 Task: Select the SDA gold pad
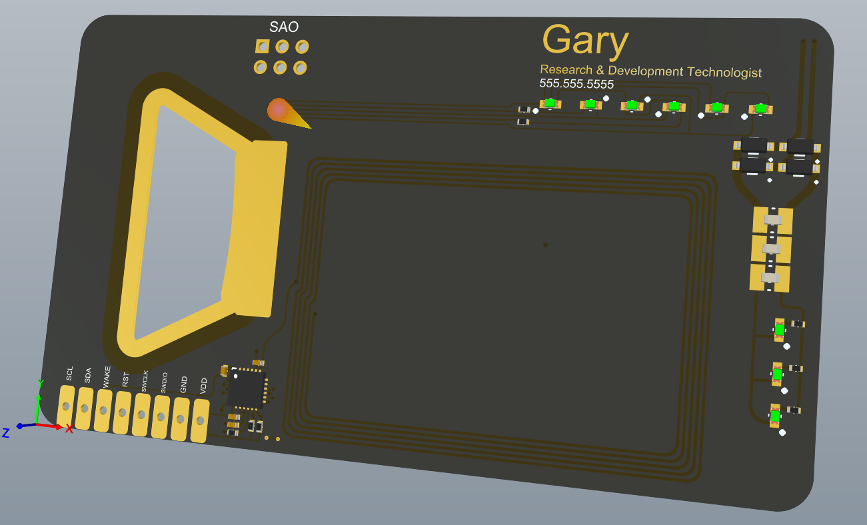[x=84, y=409]
